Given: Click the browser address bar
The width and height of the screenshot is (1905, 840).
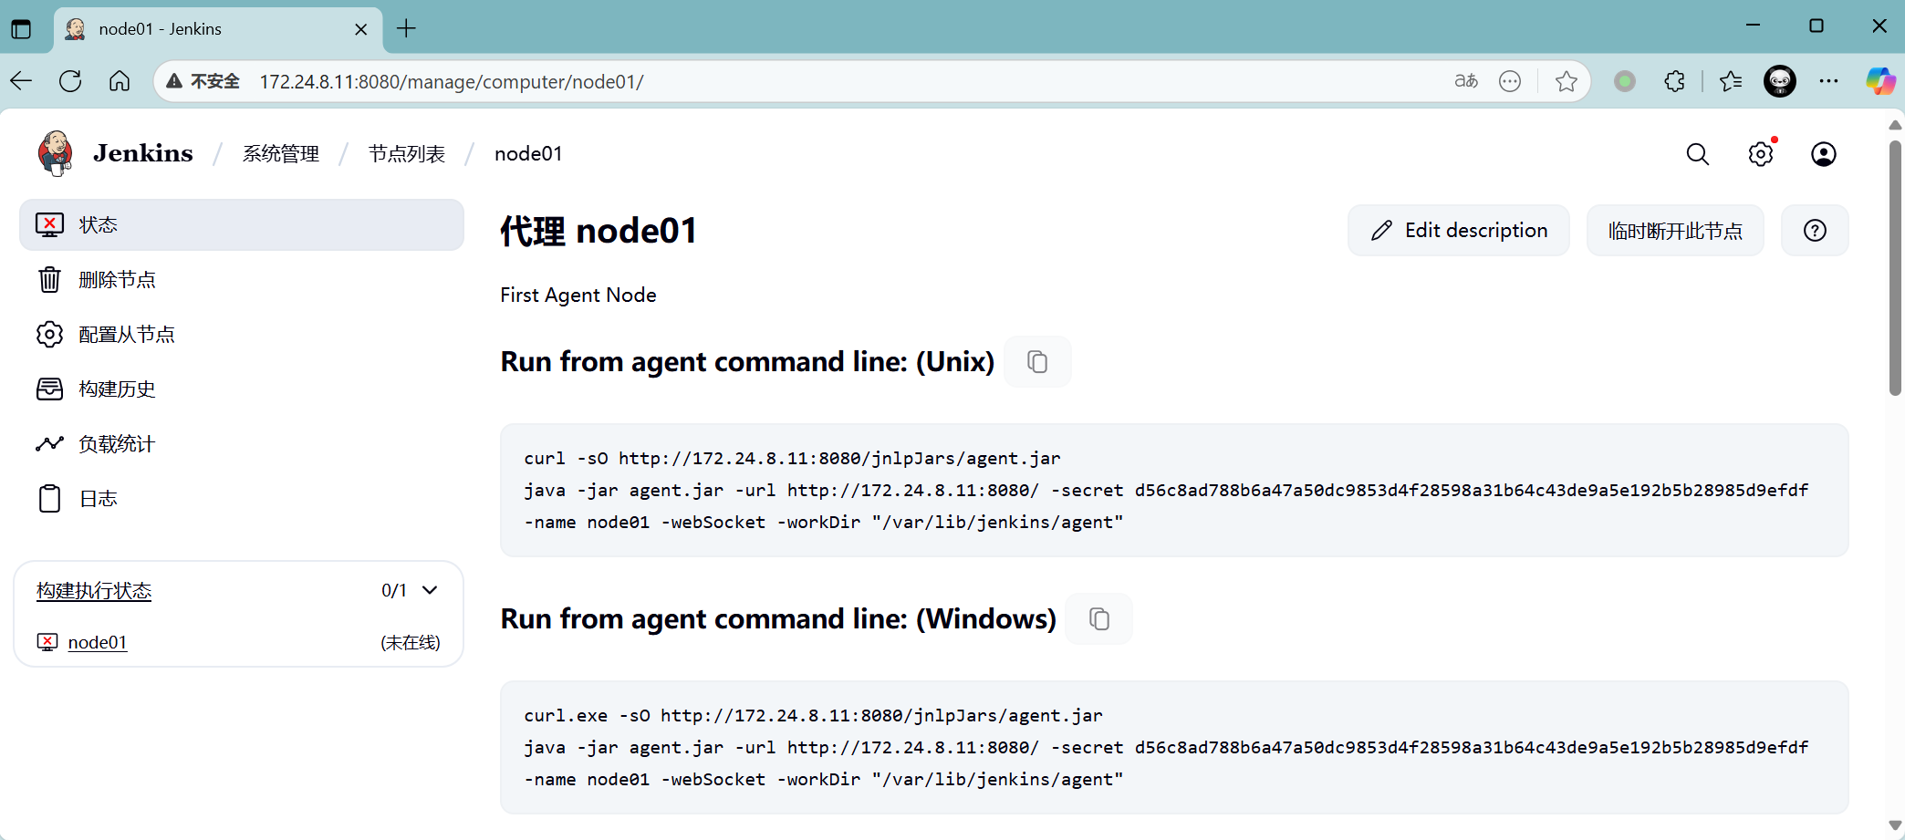Looking at the screenshot, I should (x=821, y=82).
